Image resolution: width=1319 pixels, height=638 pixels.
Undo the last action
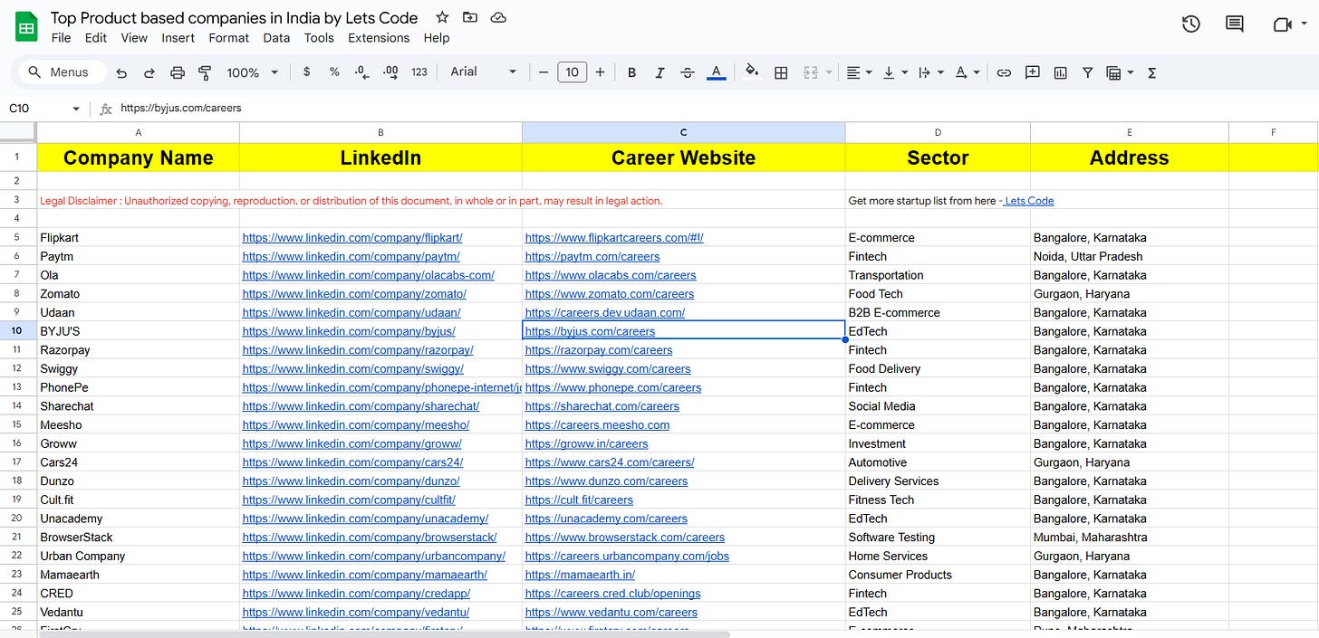pos(121,72)
